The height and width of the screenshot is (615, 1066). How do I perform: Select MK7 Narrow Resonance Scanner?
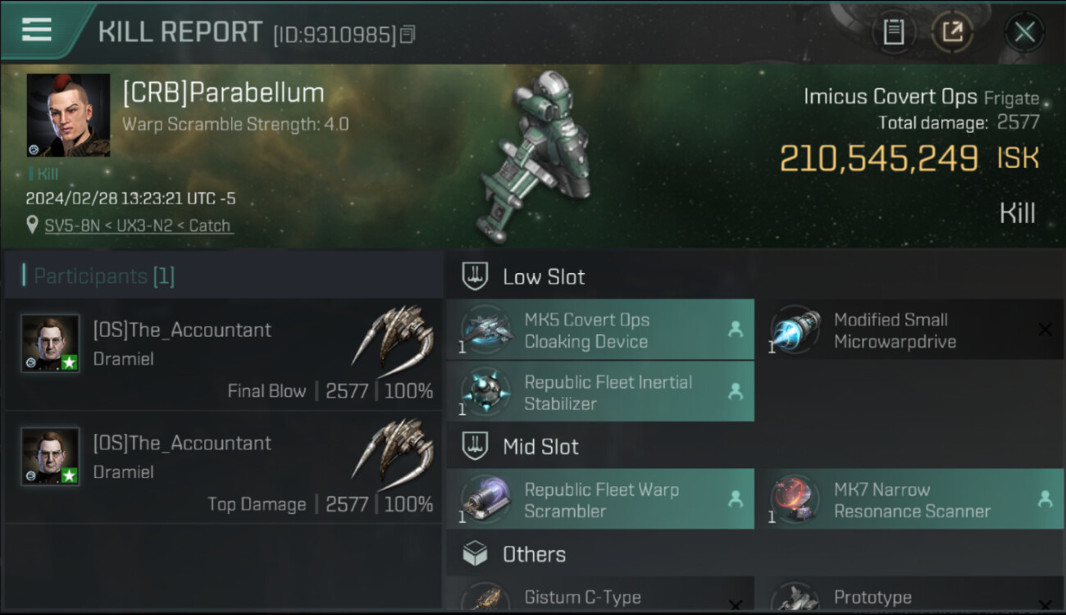(x=909, y=500)
